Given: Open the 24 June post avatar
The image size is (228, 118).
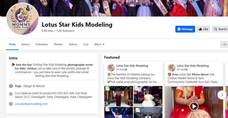Looking at the screenshot, I should coord(111,67).
